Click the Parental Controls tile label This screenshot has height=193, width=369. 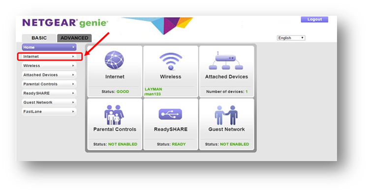(x=115, y=129)
